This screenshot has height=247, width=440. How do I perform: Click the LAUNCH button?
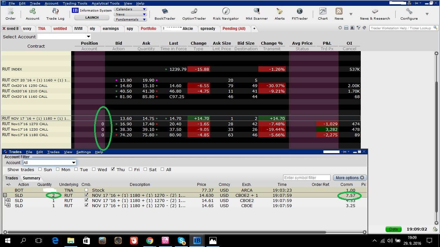tap(92, 18)
